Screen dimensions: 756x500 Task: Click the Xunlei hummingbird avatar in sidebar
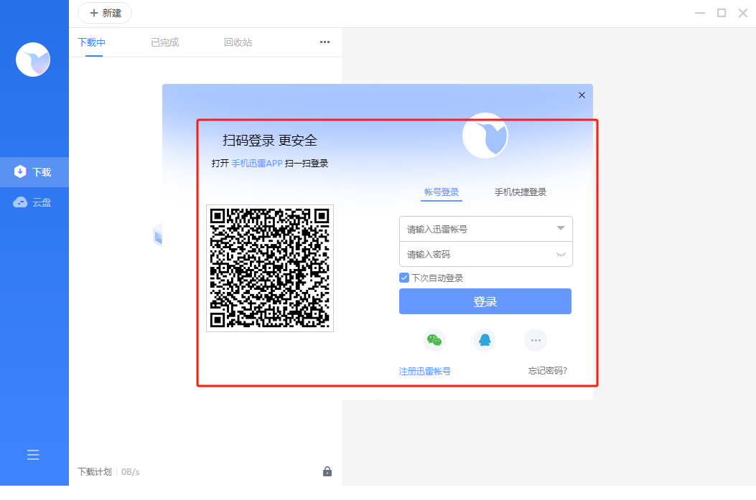pyautogui.click(x=33, y=60)
